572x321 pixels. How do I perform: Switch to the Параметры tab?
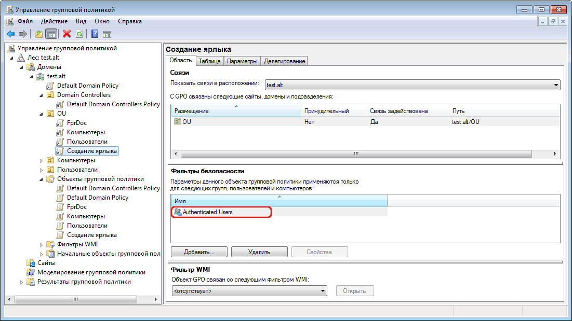[242, 61]
